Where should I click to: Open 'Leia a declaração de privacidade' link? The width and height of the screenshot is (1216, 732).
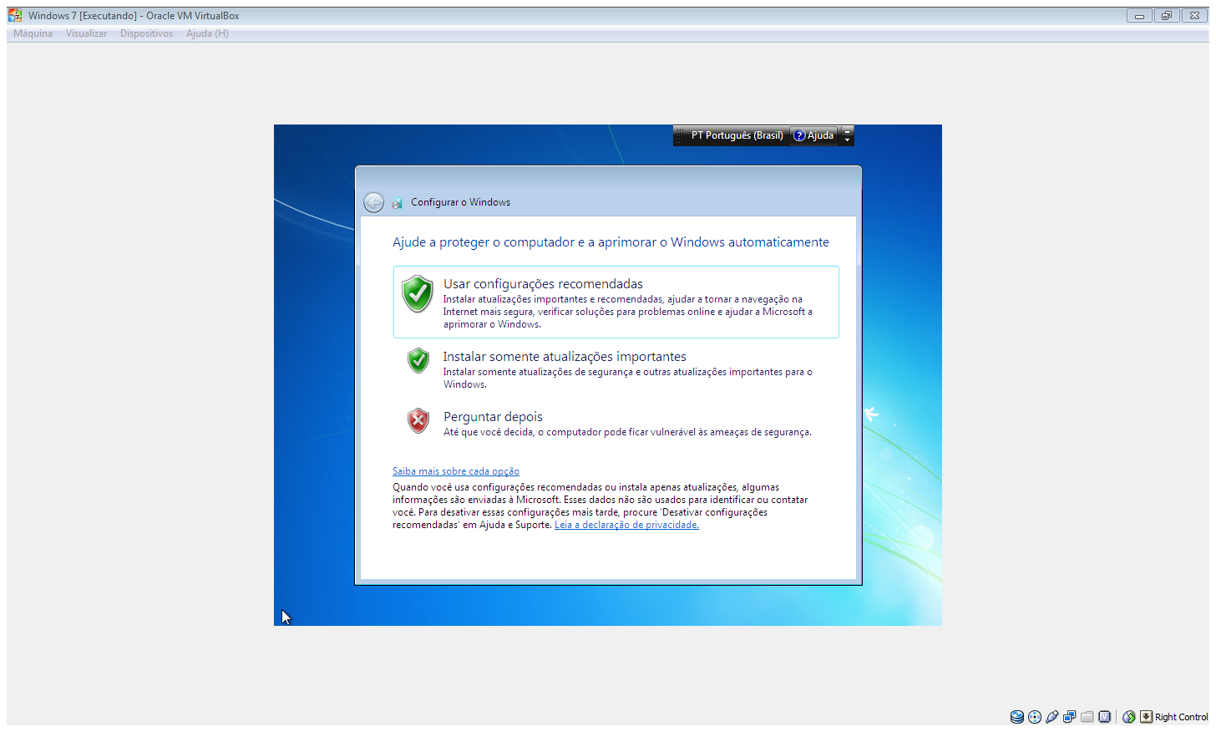pyautogui.click(x=626, y=525)
